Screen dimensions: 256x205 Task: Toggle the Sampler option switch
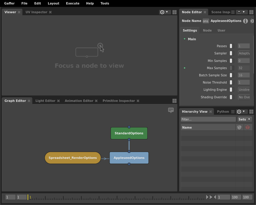click(232, 53)
